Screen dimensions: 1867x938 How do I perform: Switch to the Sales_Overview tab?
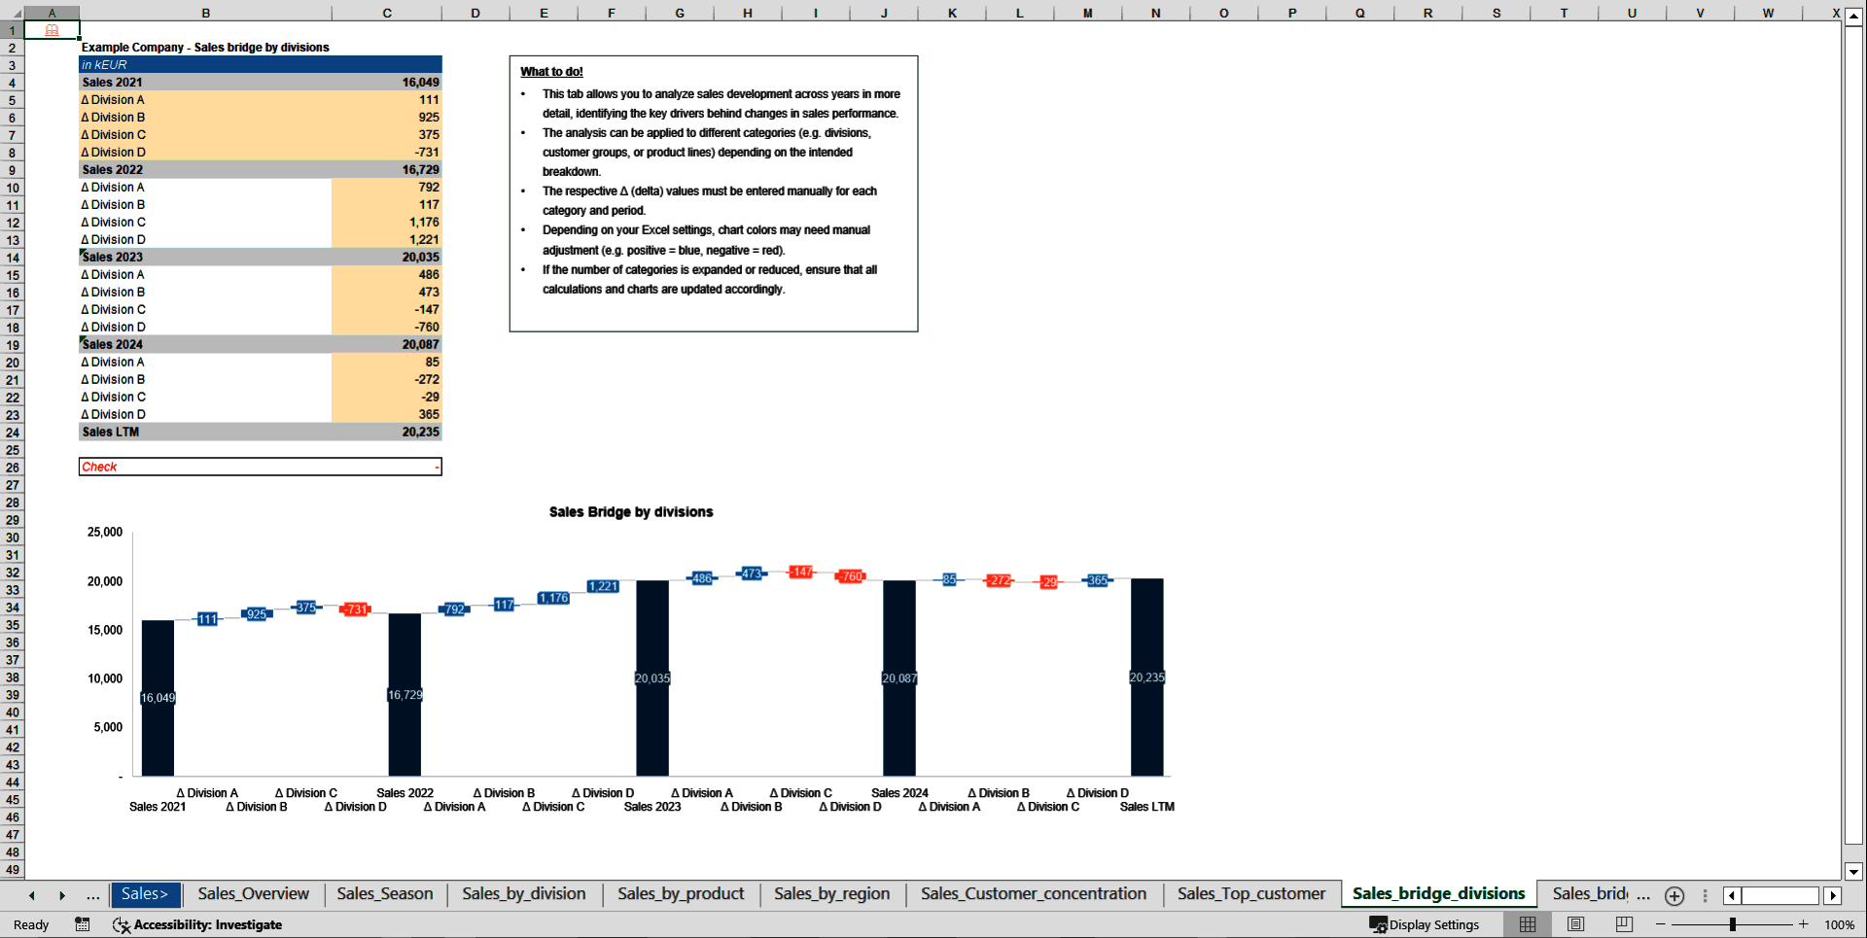pos(252,893)
